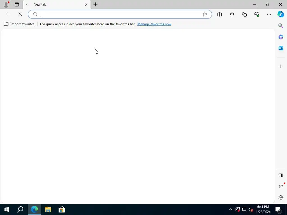Stop loading the page
Image resolution: width=287 pixels, height=215 pixels.
coord(20,14)
